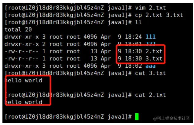
Task: Click the blue directory name 111
Action: tap(150, 37)
